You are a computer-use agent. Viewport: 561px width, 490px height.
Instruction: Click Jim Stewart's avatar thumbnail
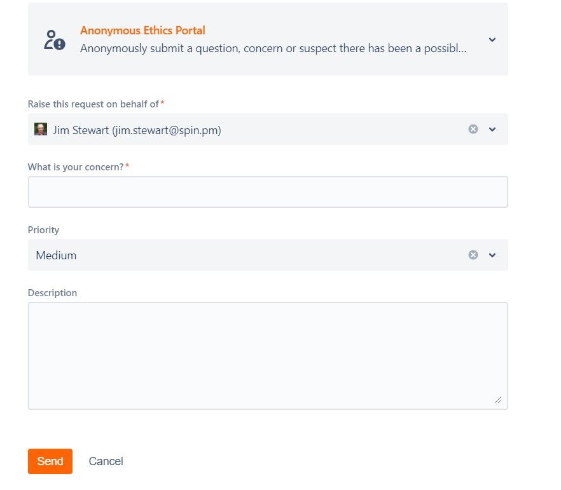[x=41, y=129]
